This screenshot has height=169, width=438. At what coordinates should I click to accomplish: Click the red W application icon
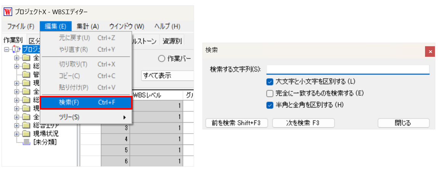[8, 12]
